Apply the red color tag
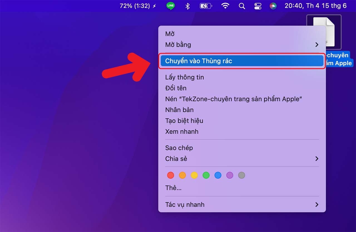 [x=170, y=175]
